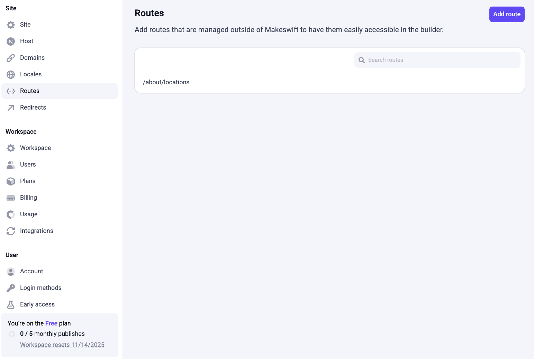Click the Integrations sync icon
534x359 pixels.
tap(11, 231)
